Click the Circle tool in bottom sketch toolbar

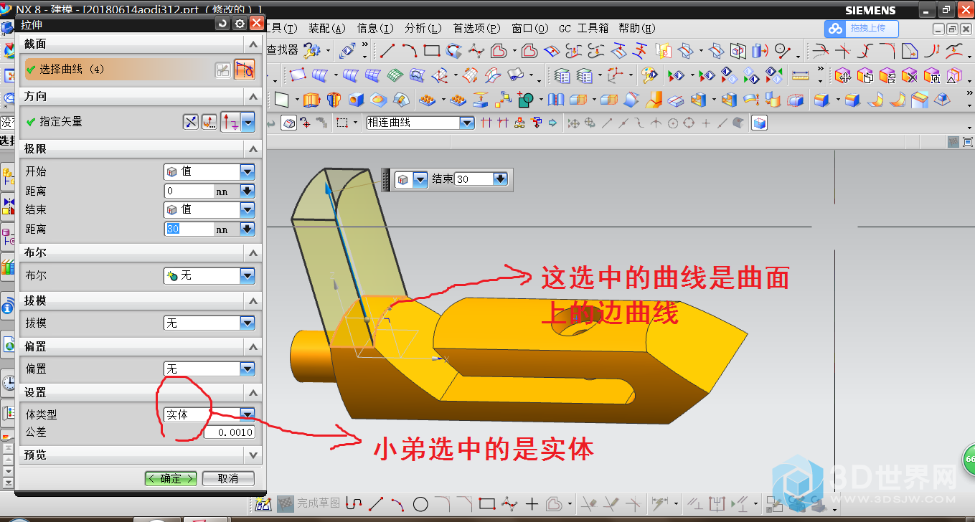(x=420, y=503)
